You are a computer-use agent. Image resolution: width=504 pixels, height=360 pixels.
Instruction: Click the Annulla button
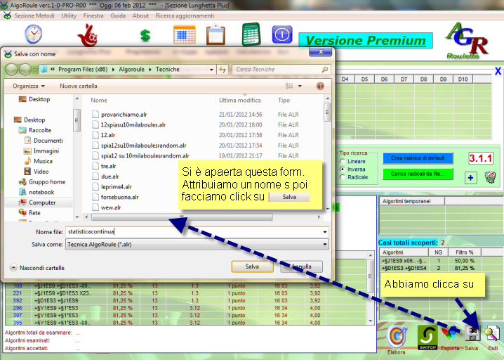302,266
